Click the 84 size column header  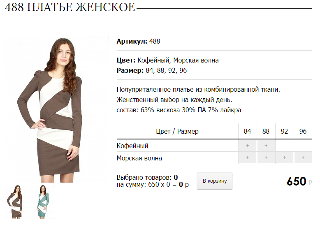point(247,131)
